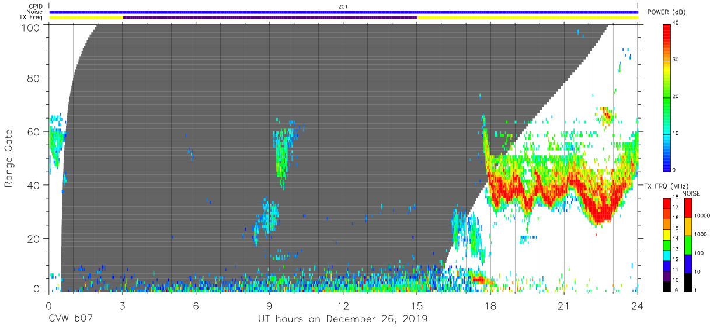Click the 'CVW b07' label
The height and width of the screenshot is (331, 717).
(71, 319)
